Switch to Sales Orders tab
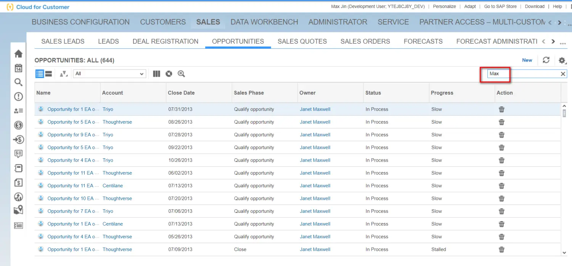The height and width of the screenshot is (266, 572). click(x=365, y=41)
